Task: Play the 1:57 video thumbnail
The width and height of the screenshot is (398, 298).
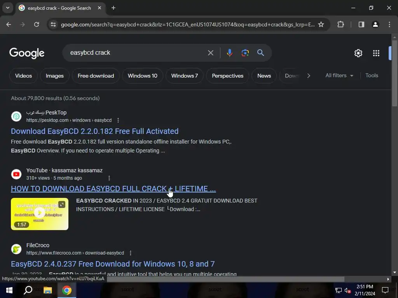Action: [x=40, y=214]
